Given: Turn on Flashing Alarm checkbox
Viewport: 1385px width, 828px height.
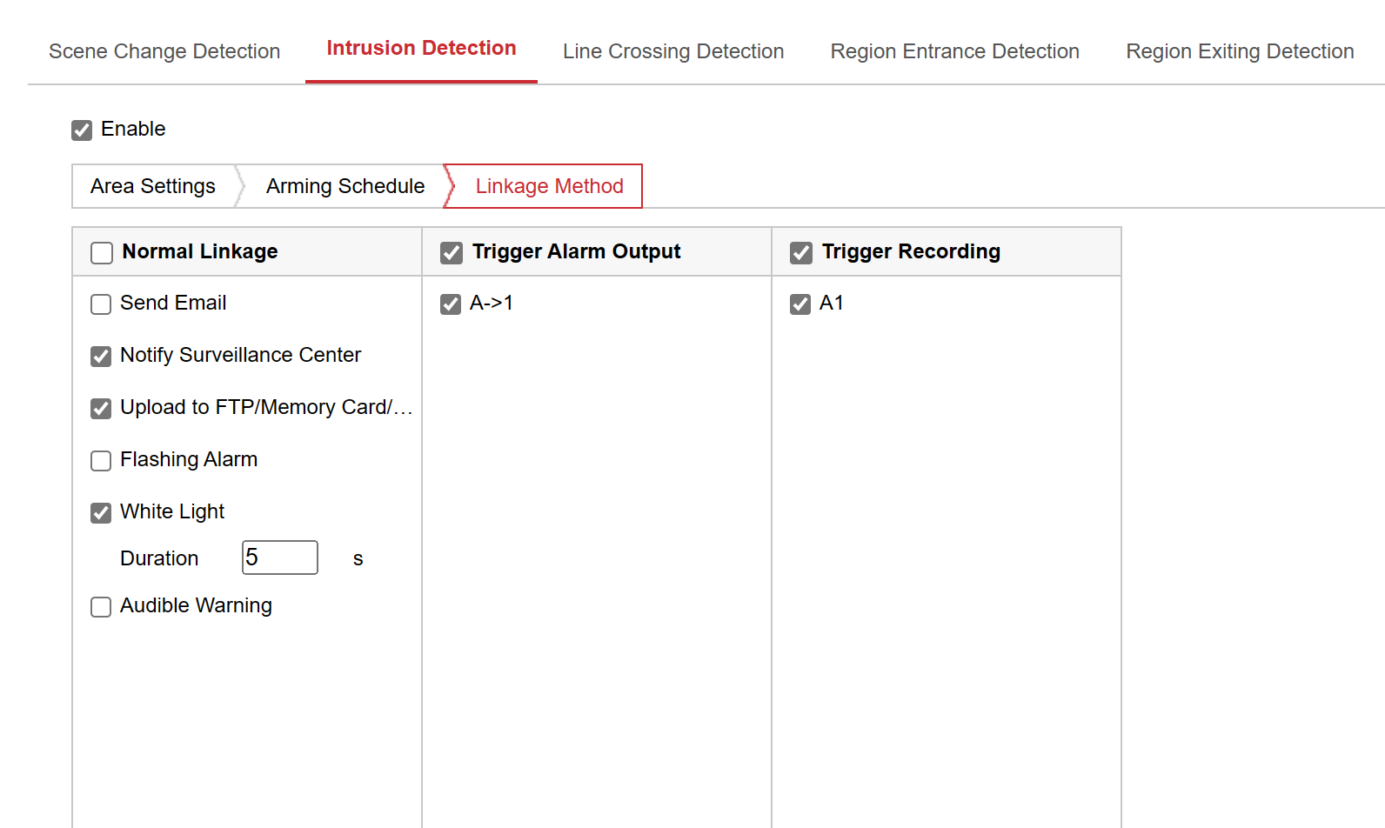Looking at the screenshot, I should point(101,461).
